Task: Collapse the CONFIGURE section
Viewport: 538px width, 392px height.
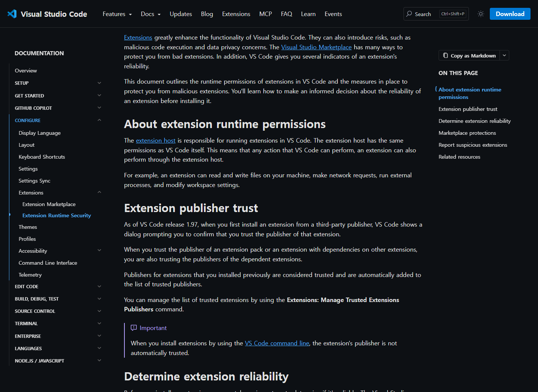Action: click(99, 120)
